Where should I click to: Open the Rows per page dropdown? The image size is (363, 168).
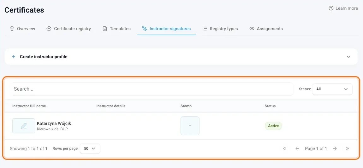[x=90, y=148]
